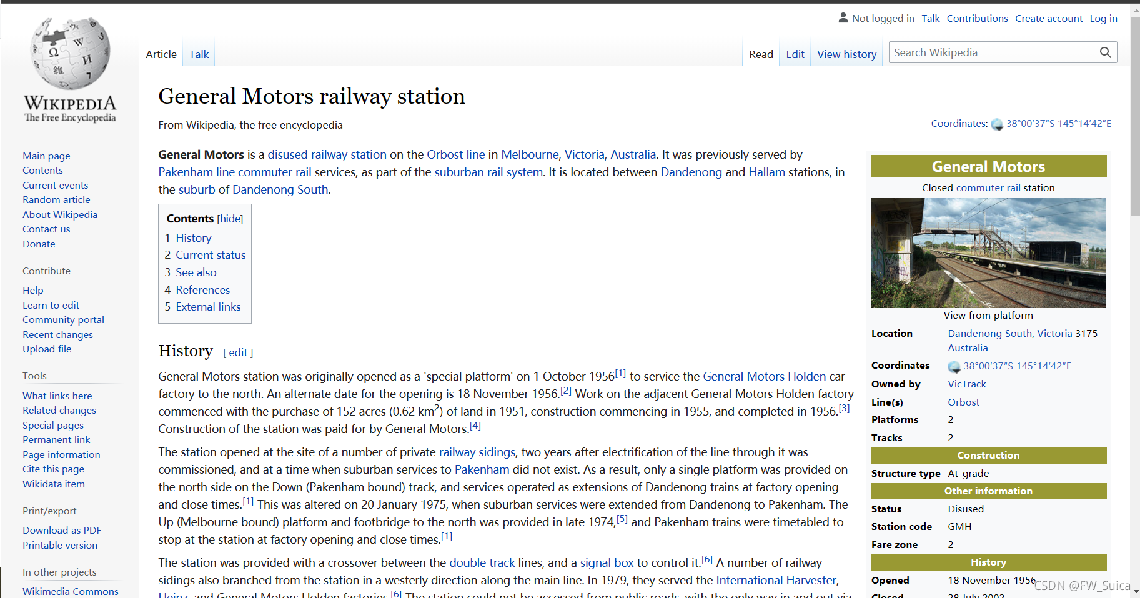Viewport: 1140px width, 598px height.
Task: Click the Donate link
Action: pyautogui.click(x=39, y=244)
